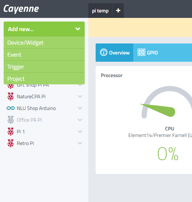Expand the Pi 1 chevron
Image resolution: width=192 pixels, height=202 pixels.
coord(80,132)
